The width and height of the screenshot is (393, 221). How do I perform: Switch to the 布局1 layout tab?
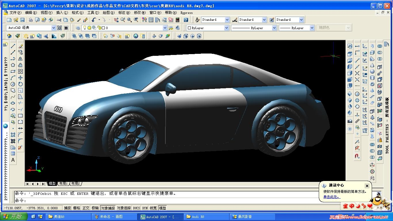pyautogui.click(x=63, y=184)
